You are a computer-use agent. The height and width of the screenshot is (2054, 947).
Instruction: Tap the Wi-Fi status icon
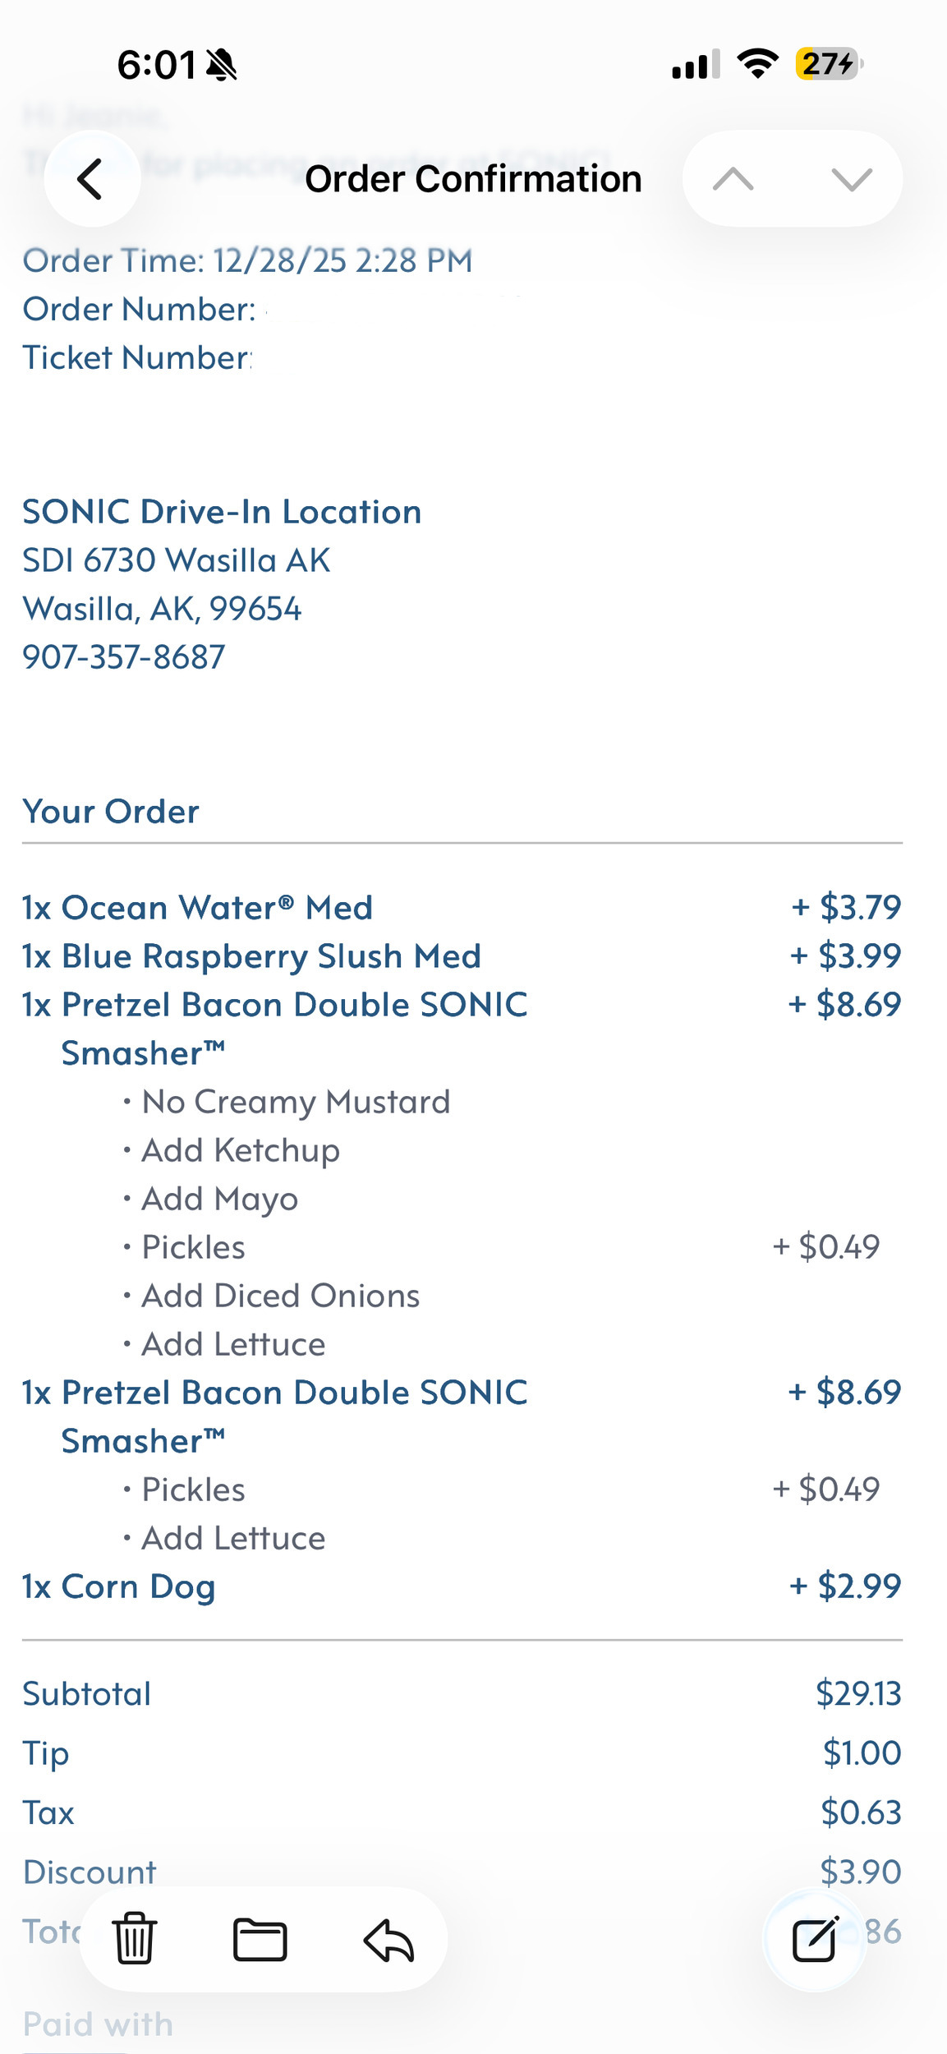(757, 63)
